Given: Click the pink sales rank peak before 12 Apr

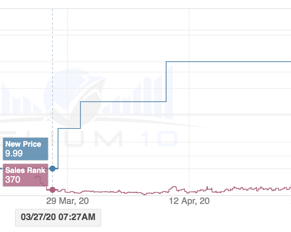Looking at the screenshot, I should pyautogui.click(x=174, y=187).
